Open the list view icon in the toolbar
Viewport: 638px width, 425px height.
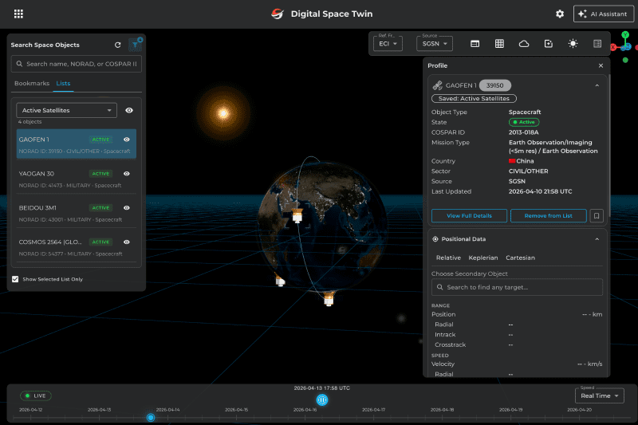pos(597,44)
